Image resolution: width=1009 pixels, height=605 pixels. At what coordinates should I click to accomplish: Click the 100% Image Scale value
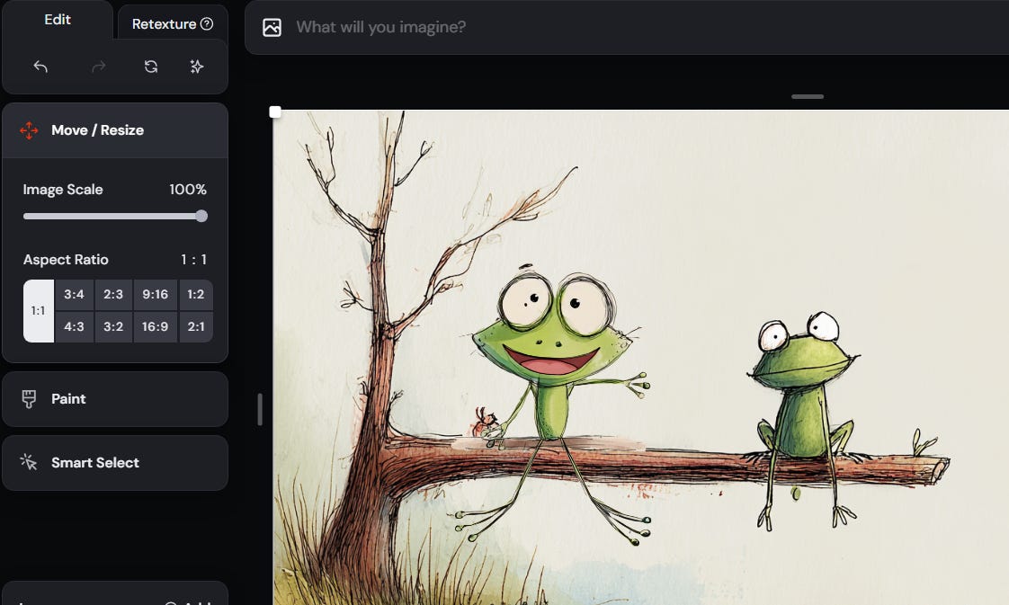[x=188, y=190]
